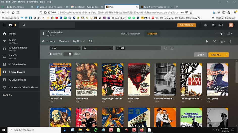Remove the Year filter row with the minus icon
Viewport: 238px width, 133px height.
point(166,48)
